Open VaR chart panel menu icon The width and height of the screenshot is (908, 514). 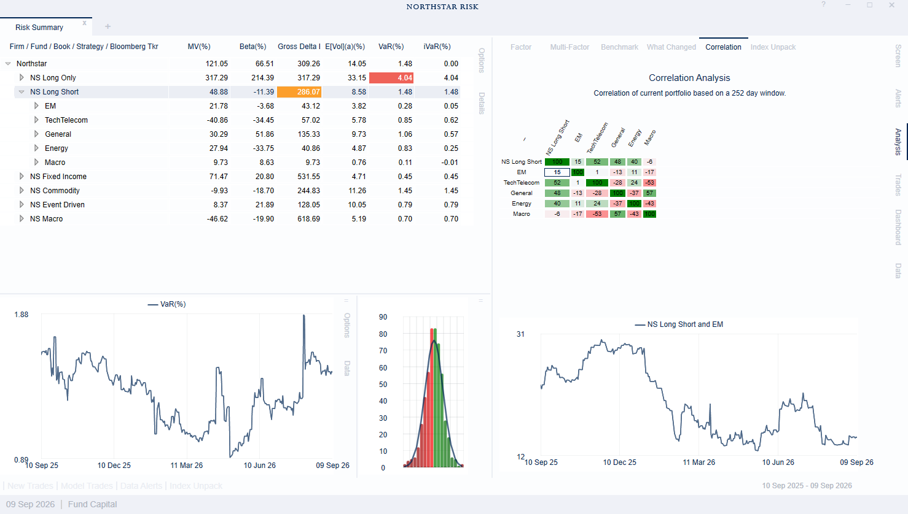346,301
